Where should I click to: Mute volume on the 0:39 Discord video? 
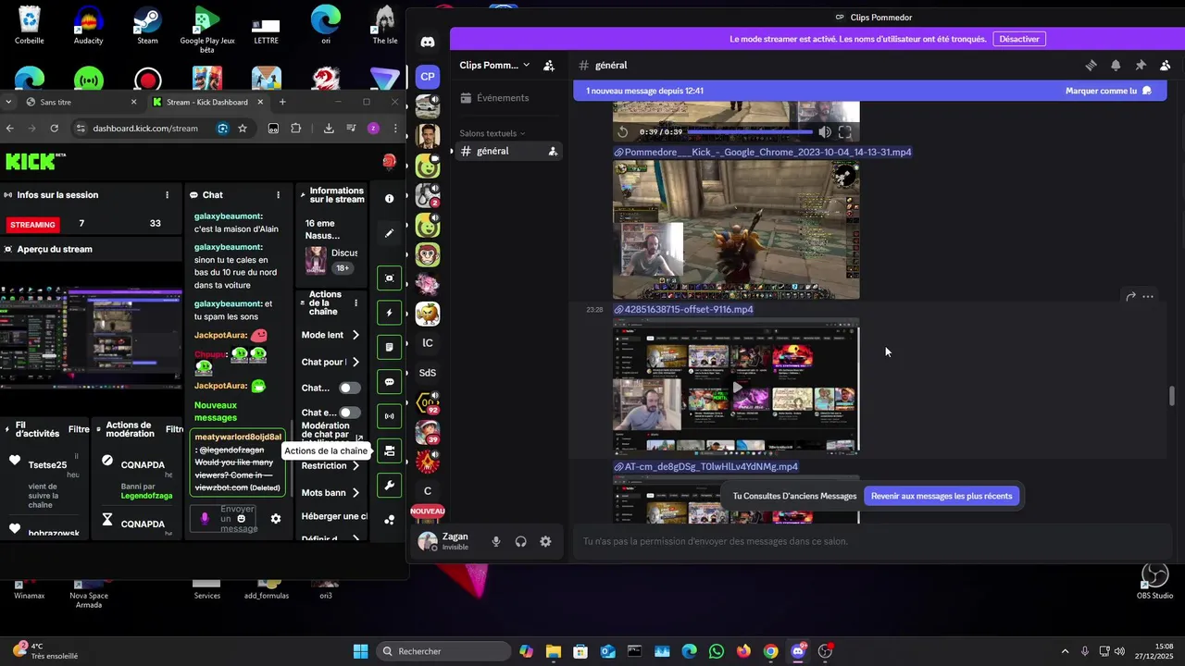[x=825, y=132]
